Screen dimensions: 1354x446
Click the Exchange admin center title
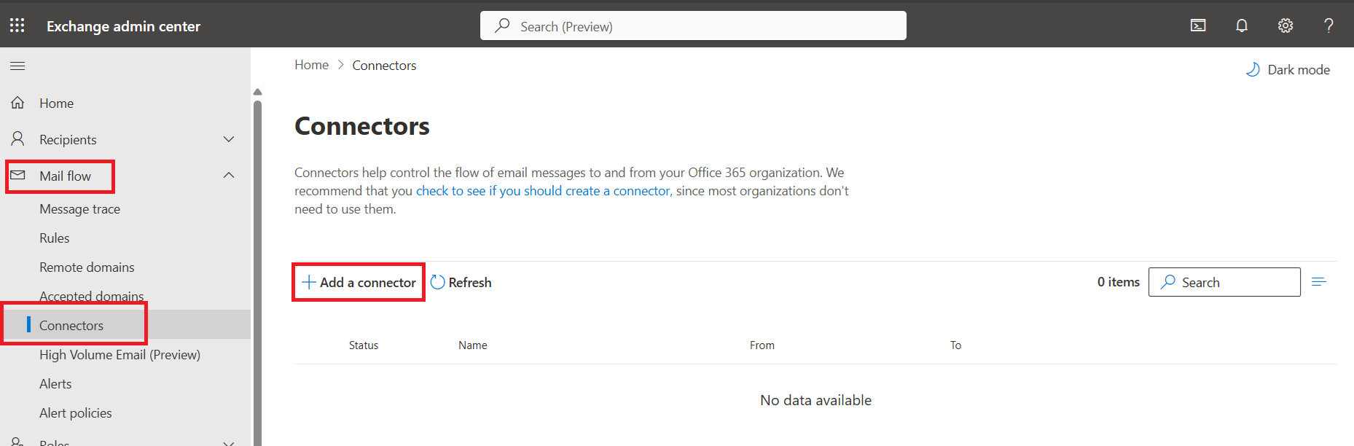tap(124, 26)
